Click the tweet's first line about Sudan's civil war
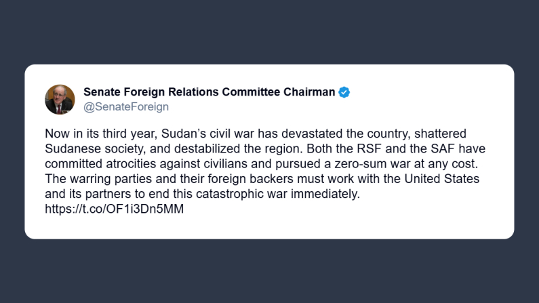This screenshot has width=539, height=303. pyautogui.click(x=255, y=134)
